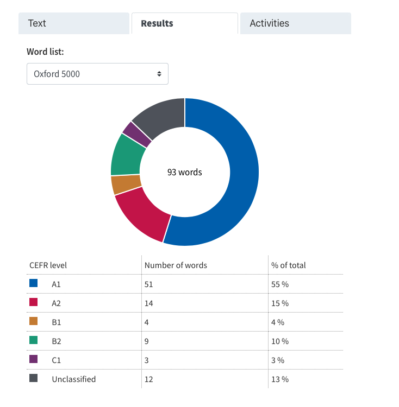Viewport: 399px width, 407px height.
Task: Click the A1 word count '51'
Action: click(149, 284)
